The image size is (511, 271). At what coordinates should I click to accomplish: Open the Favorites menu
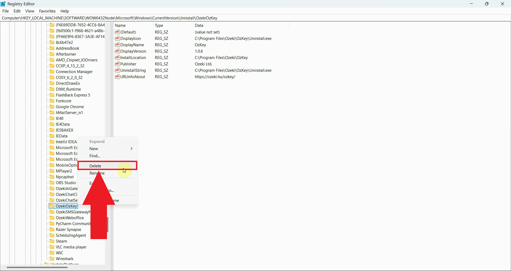47,11
